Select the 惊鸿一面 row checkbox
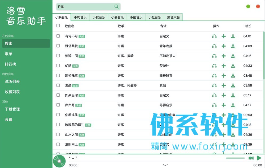Screen dimensions: 265x168 (58, 56)
